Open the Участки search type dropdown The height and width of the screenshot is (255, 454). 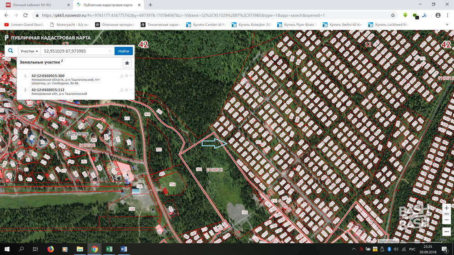point(29,51)
